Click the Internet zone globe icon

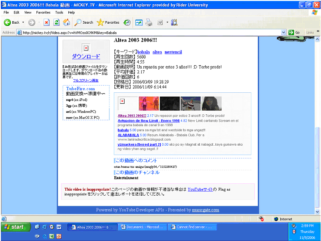coord(276,219)
